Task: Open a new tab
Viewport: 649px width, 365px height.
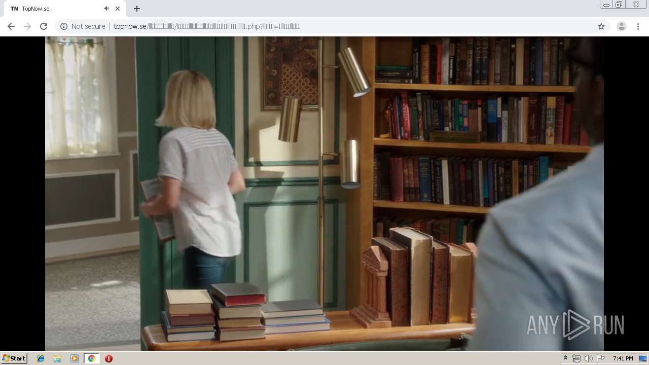Action: tap(137, 9)
